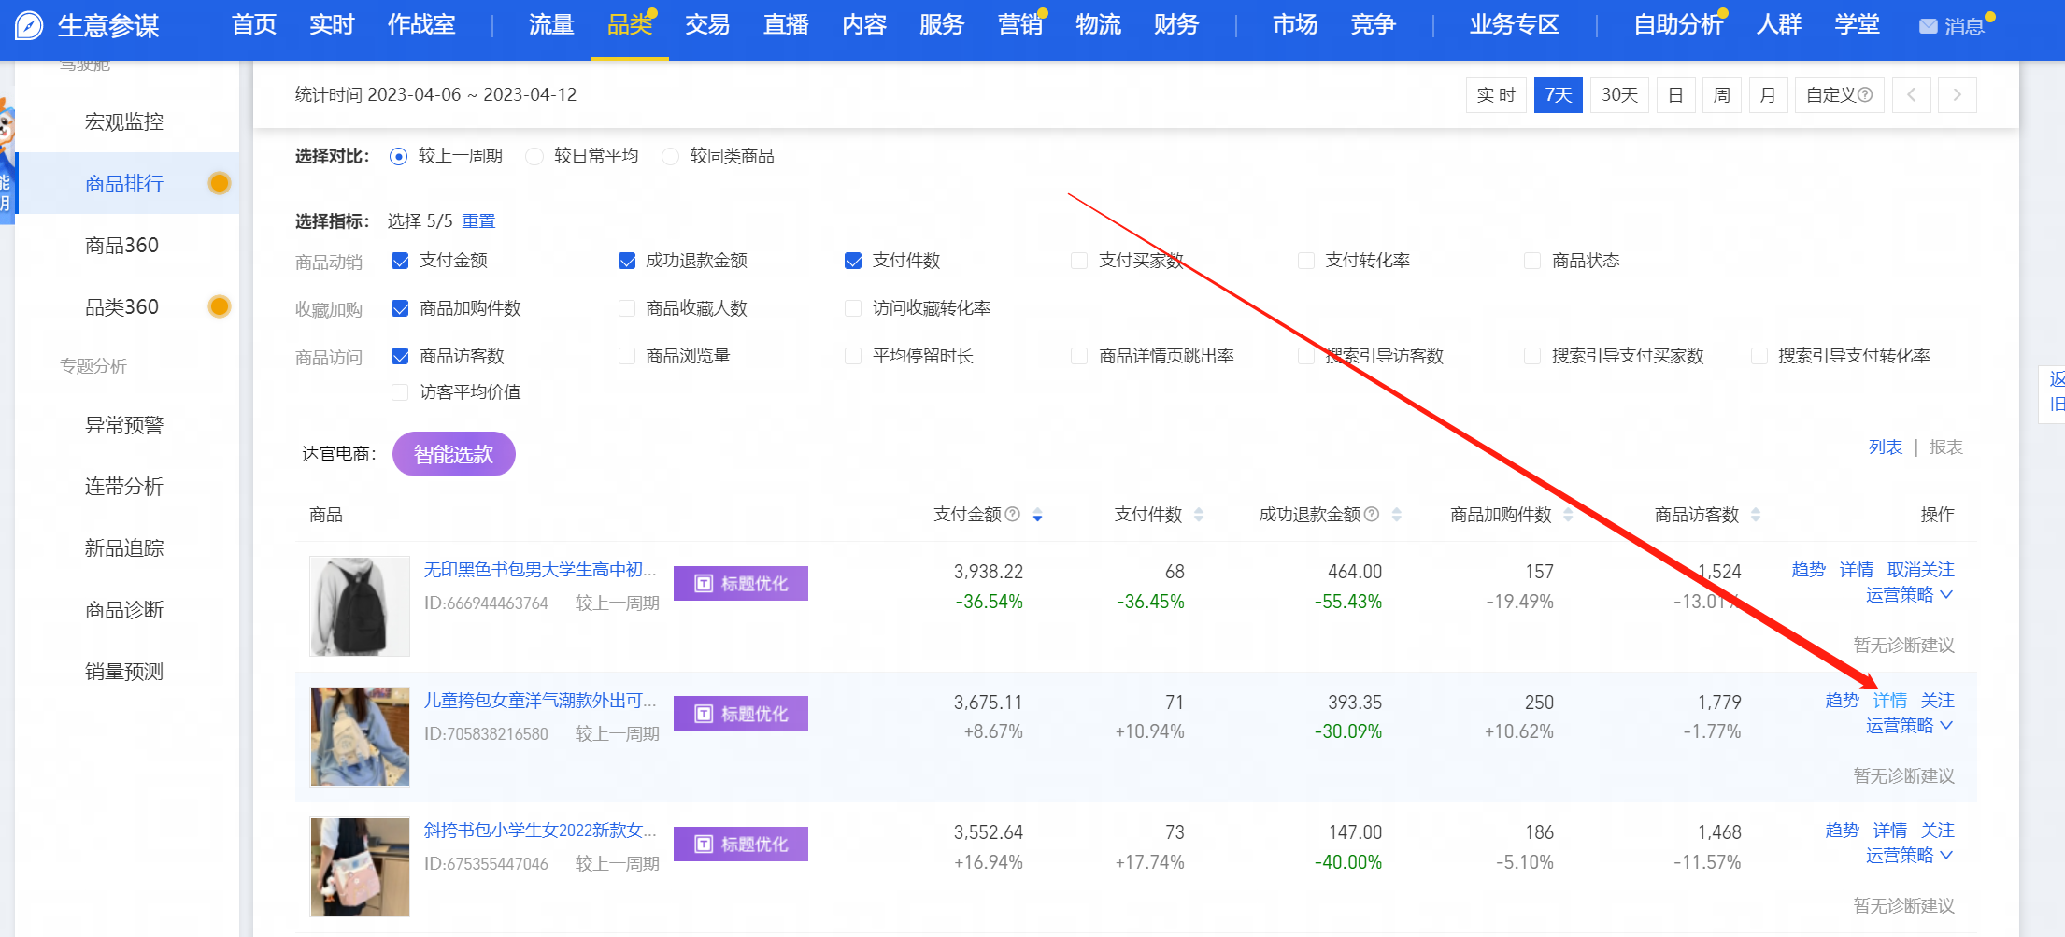Open 商品360 in the left sidebar
The image size is (2065, 937).
(x=121, y=245)
